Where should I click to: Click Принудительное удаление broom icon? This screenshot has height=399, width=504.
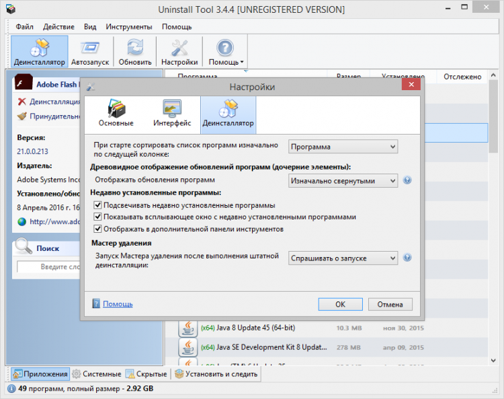(x=22, y=116)
